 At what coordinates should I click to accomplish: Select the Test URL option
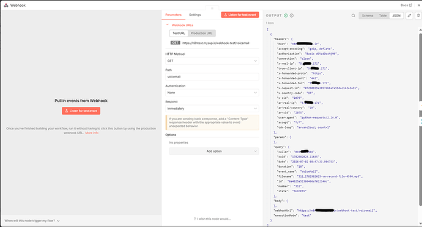pos(179,34)
